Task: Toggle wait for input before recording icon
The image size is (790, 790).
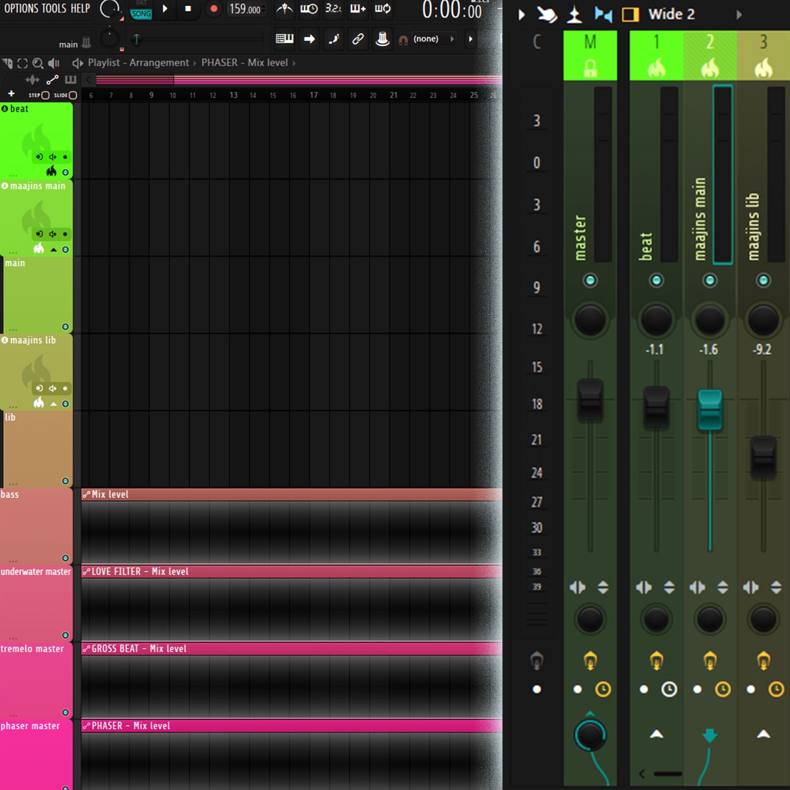Action: click(309, 8)
